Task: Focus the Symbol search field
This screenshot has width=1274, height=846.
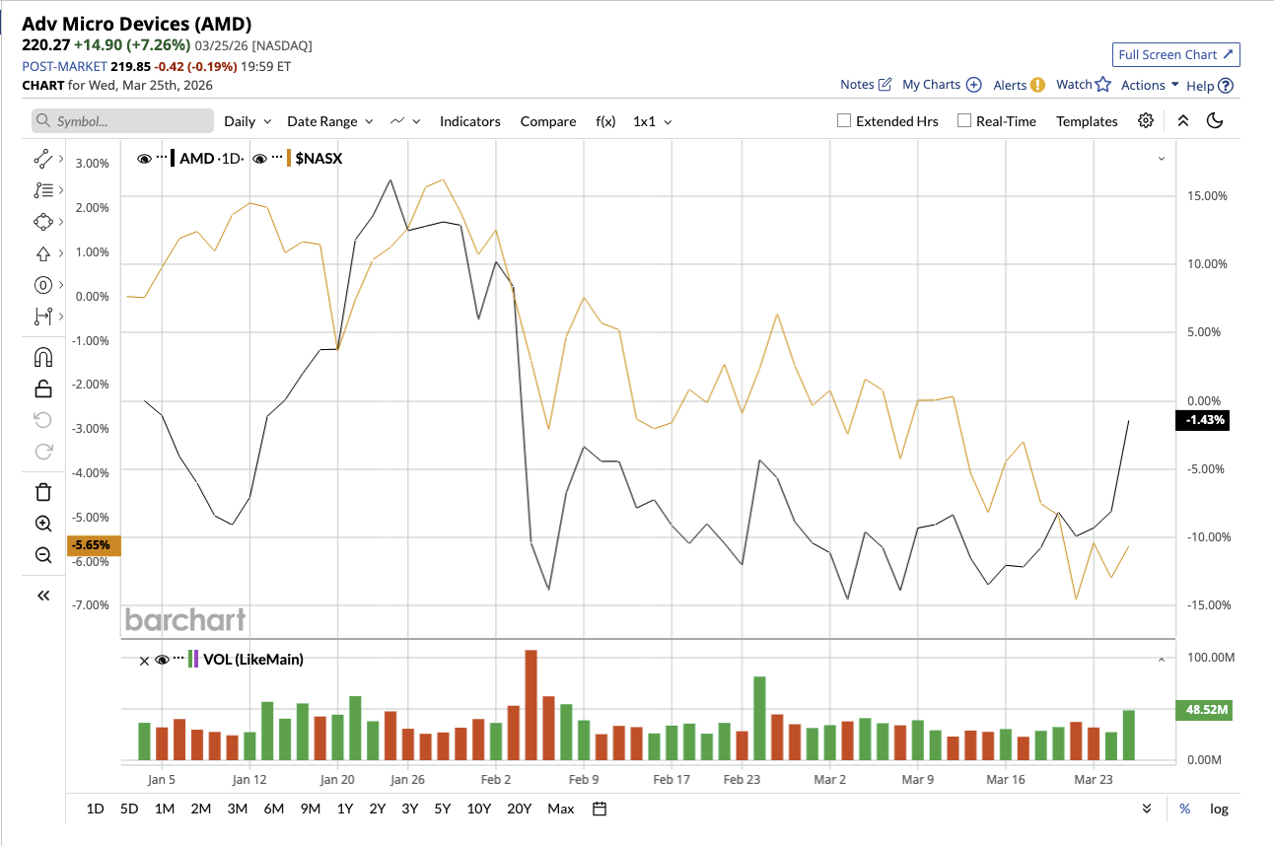Action: (x=123, y=121)
